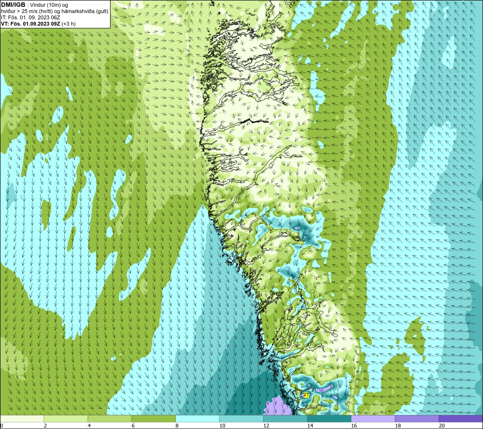Image resolution: width=483 pixels, height=429 pixels.
Task: Click the 8–10 m/s light cyan swatch
Action: point(198,418)
